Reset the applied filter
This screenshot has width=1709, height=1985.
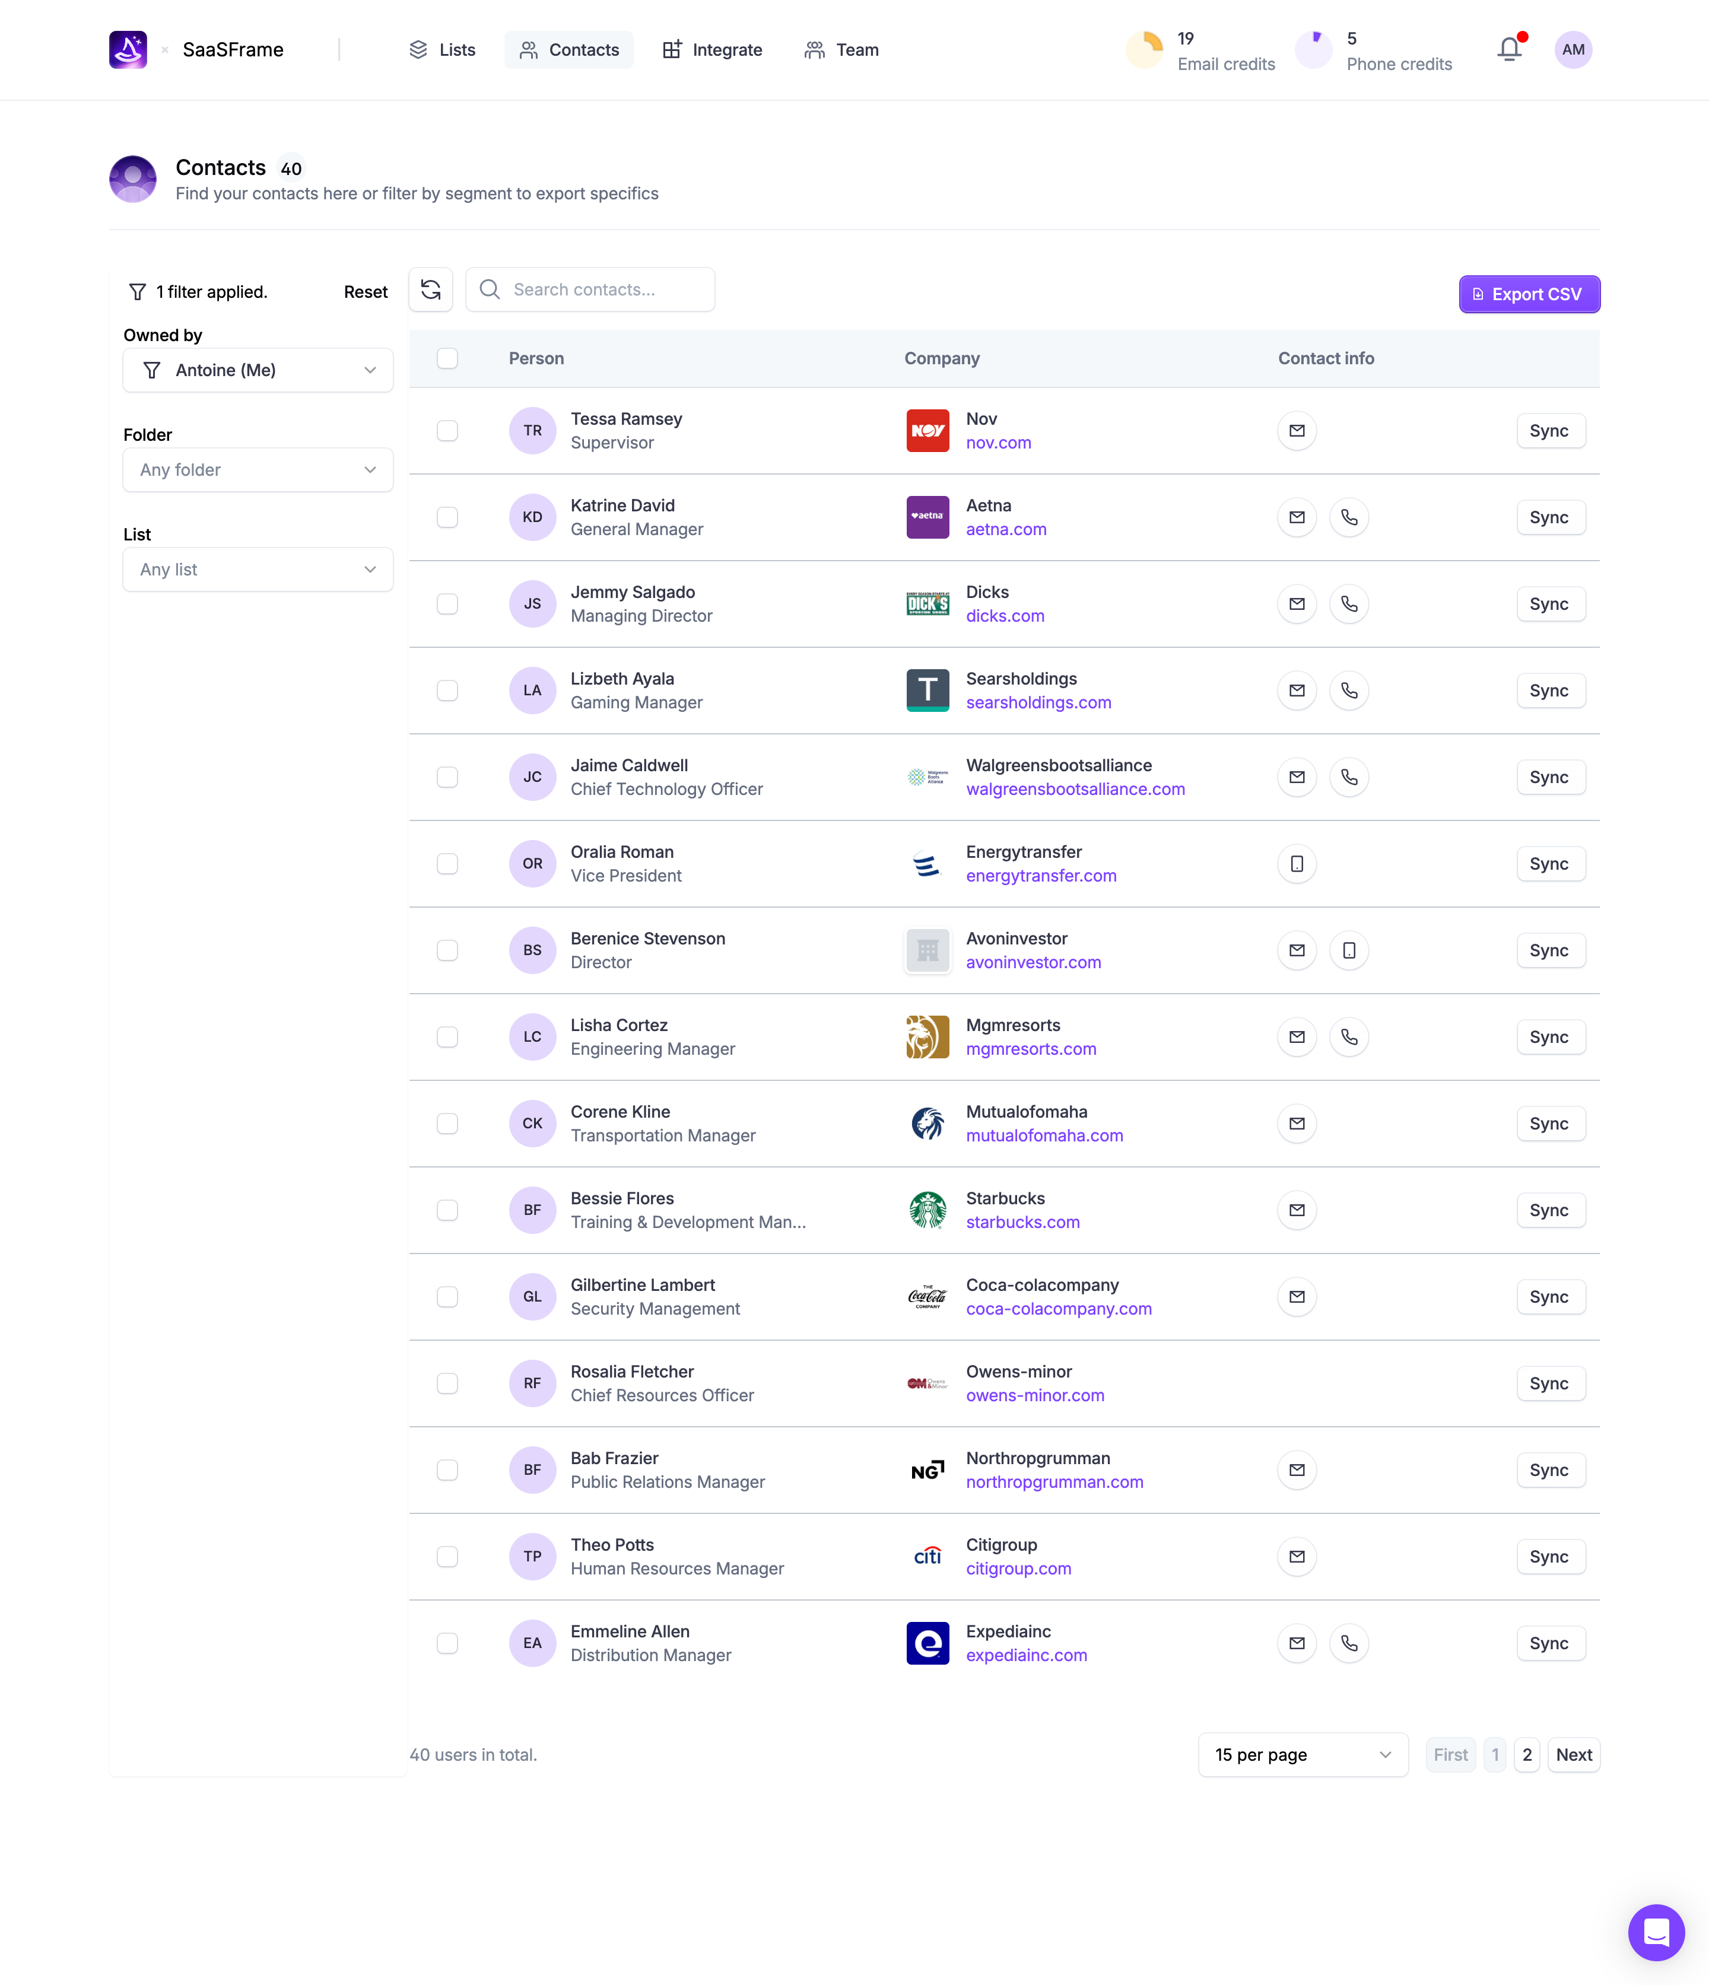[x=365, y=292]
